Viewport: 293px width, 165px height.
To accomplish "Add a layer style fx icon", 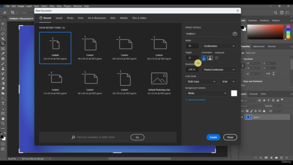I will [x=261, y=158].
